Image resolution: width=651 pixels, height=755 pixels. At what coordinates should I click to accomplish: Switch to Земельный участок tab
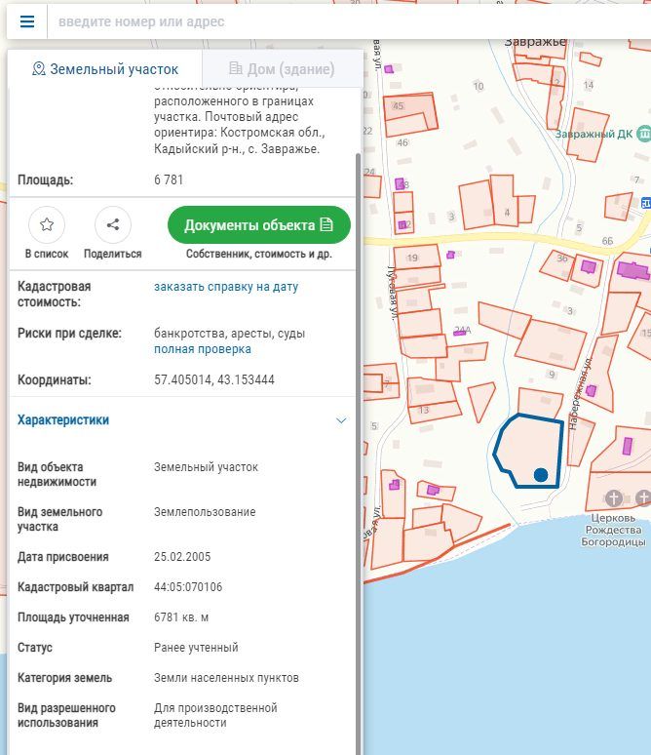(x=105, y=69)
